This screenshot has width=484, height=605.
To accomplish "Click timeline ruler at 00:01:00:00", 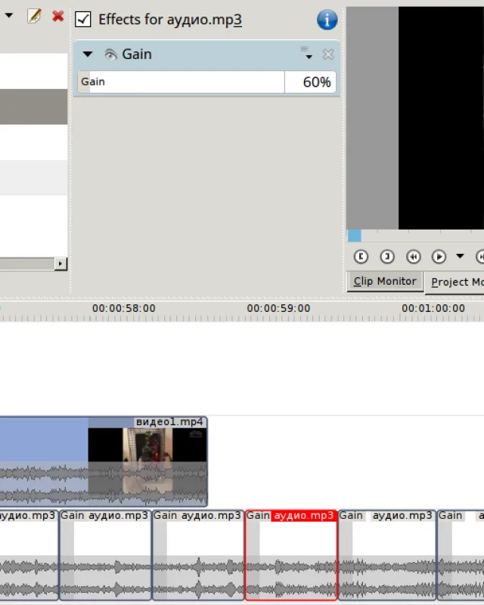I will [433, 308].
